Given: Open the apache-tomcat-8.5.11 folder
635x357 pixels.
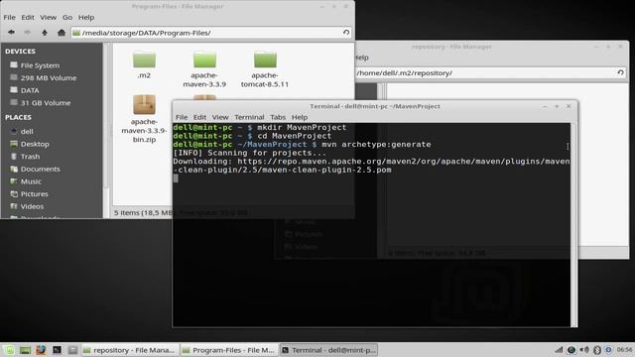Looking at the screenshot, I should point(265,69).
